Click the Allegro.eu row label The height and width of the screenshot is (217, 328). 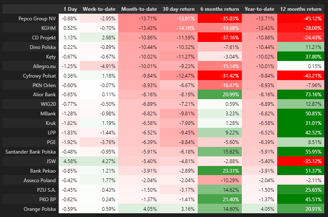[x=44, y=66]
